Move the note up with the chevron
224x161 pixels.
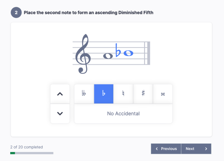[60, 94]
